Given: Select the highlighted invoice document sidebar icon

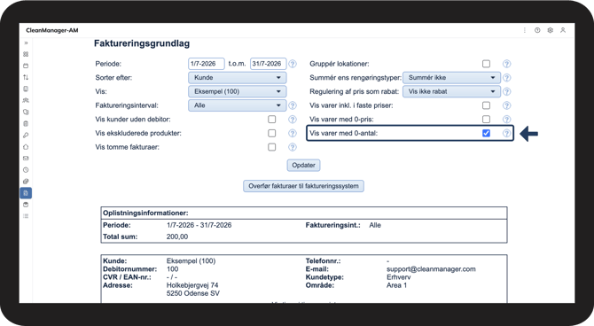Looking at the screenshot, I should (26, 193).
